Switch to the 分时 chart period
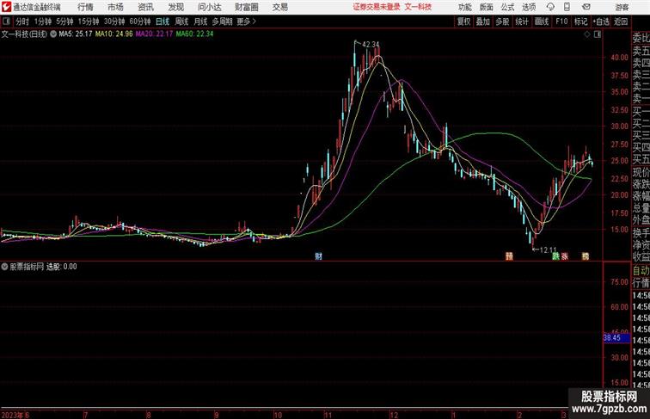This screenshot has height=419, width=650. (x=22, y=22)
